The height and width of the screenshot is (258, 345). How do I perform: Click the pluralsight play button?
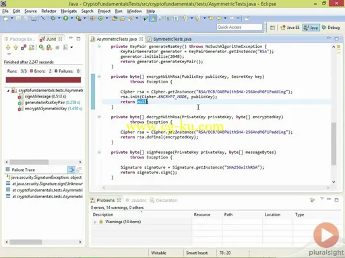click(x=326, y=235)
